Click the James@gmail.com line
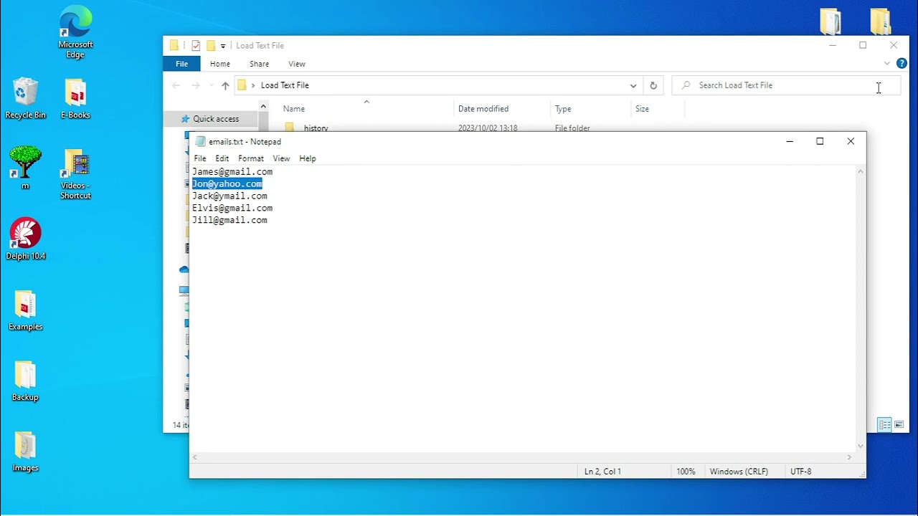The image size is (918, 516). pyautogui.click(x=232, y=172)
